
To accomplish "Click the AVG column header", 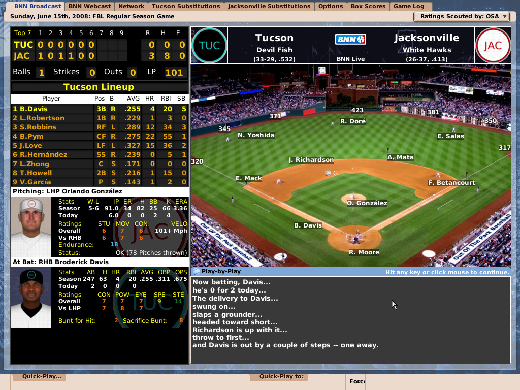I will click(133, 99).
